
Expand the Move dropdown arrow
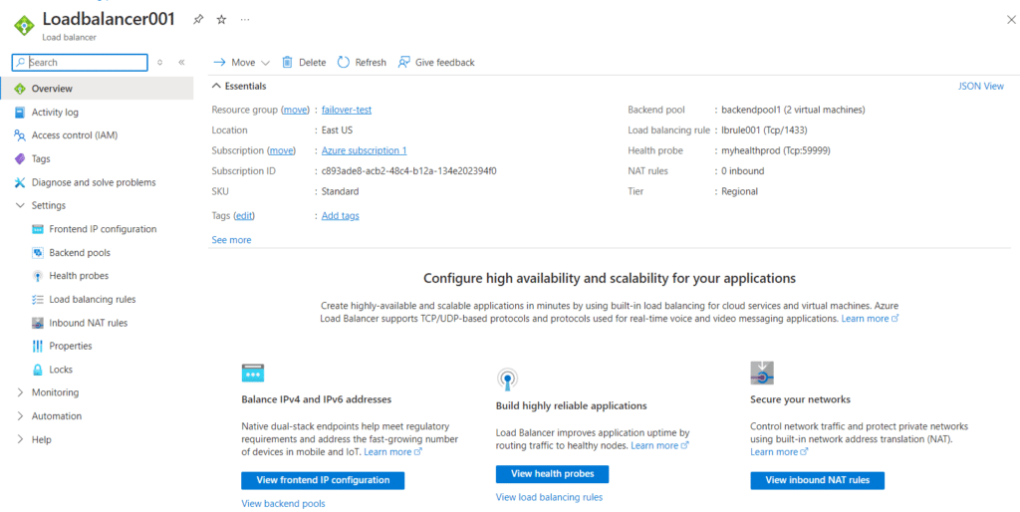click(x=265, y=63)
